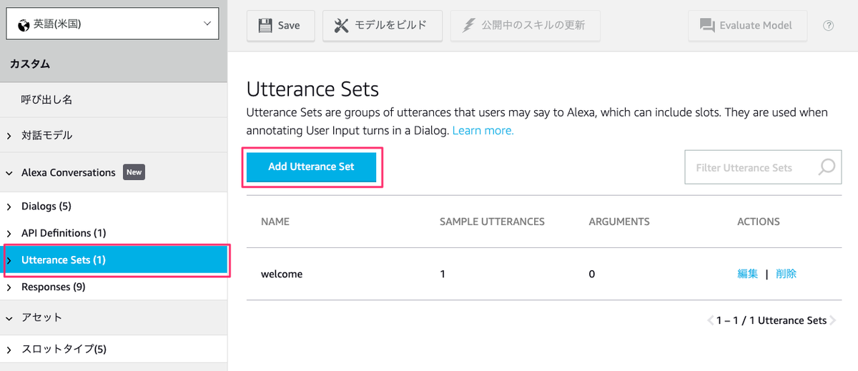Open API Definitions (1) in sidebar
The width and height of the screenshot is (858, 371).
click(64, 233)
